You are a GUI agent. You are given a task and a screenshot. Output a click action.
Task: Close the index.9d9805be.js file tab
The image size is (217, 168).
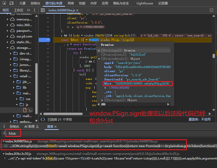(x=77, y=10)
